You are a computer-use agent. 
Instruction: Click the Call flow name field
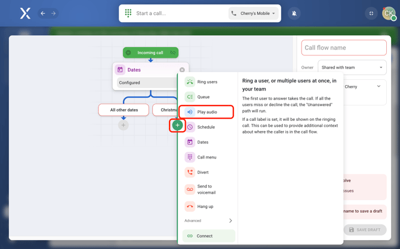344,48
